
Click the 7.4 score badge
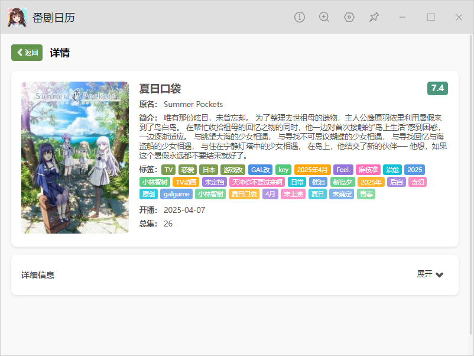click(x=437, y=88)
